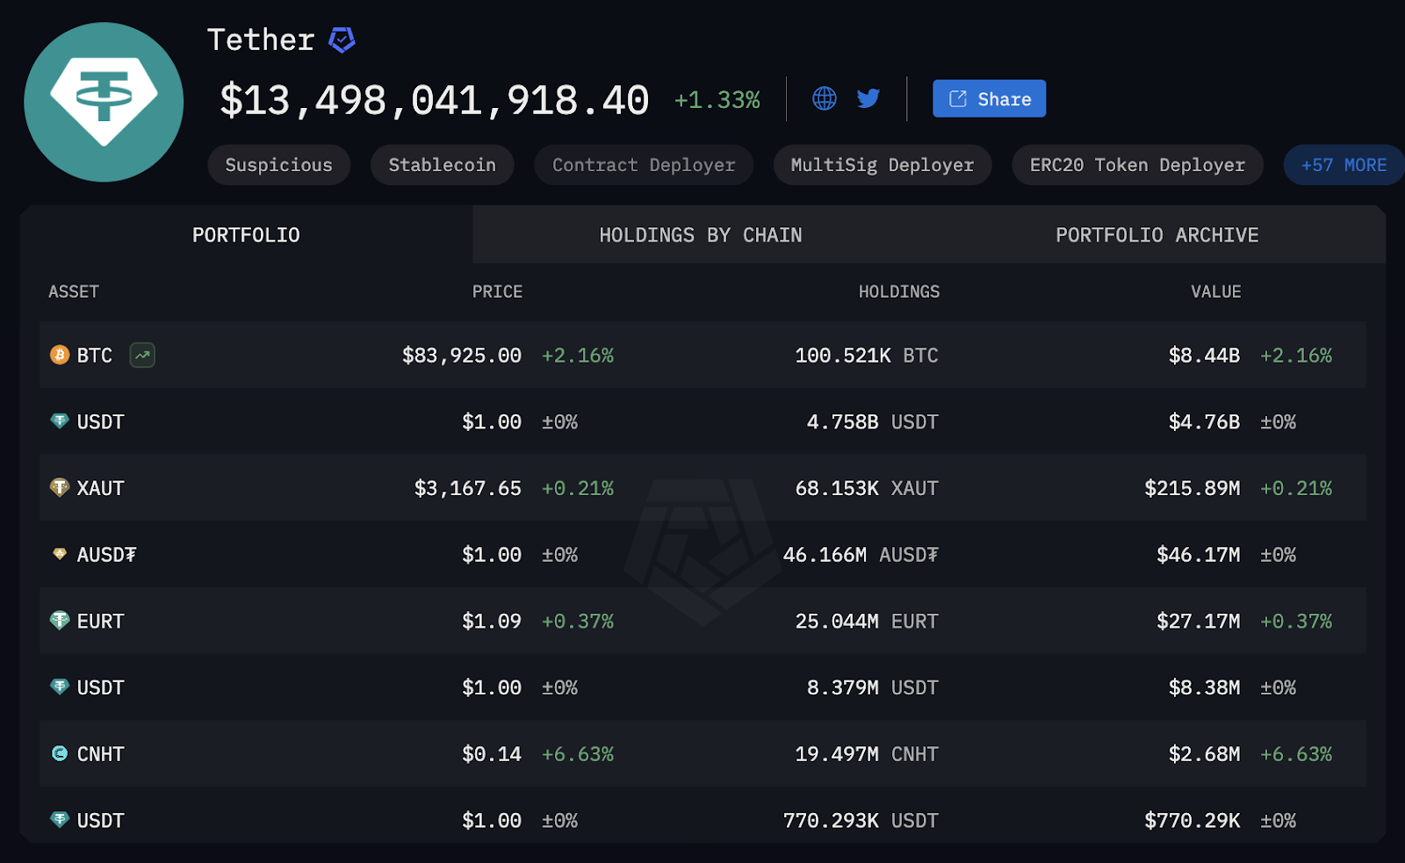1405x863 pixels.
Task: Click the EURT token icon
Action: (60, 621)
